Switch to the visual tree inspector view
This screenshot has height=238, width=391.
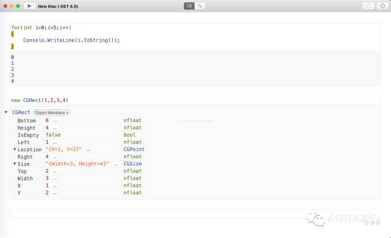[200, 6]
